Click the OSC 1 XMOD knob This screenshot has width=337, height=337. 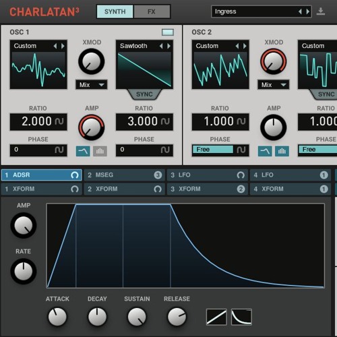[x=92, y=61]
